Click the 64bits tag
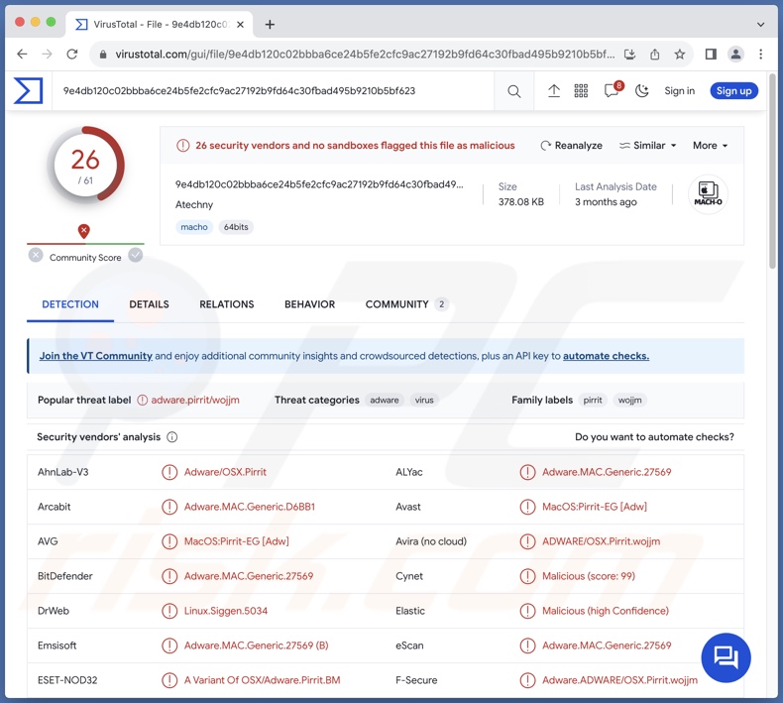The height and width of the screenshot is (703, 783). [x=236, y=227]
